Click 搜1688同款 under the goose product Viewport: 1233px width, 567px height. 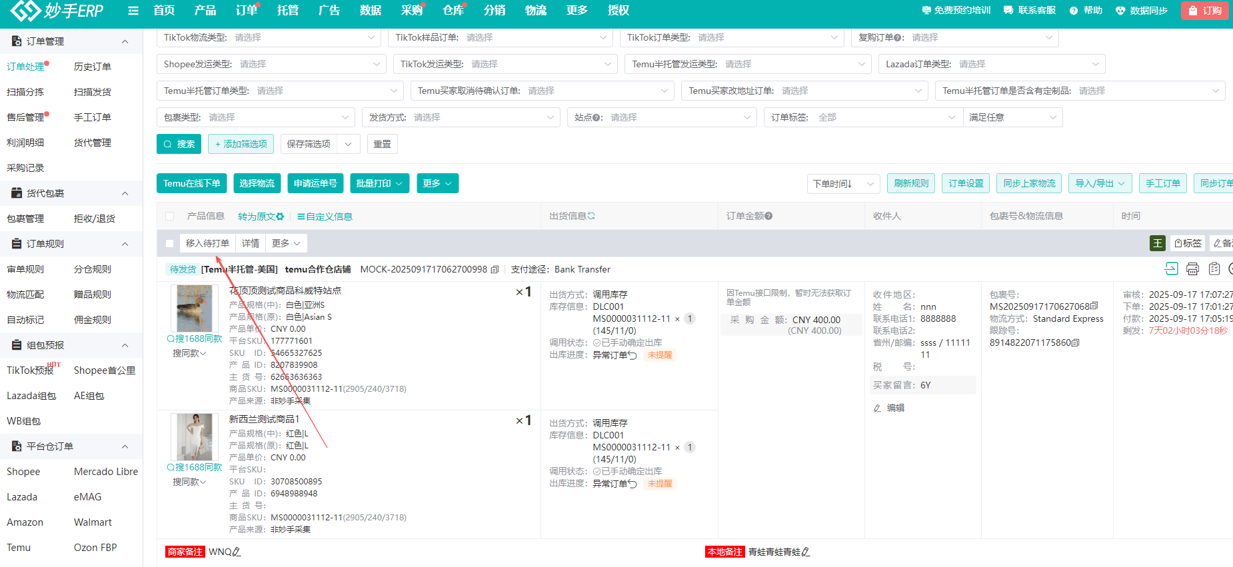click(x=195, y=338)
